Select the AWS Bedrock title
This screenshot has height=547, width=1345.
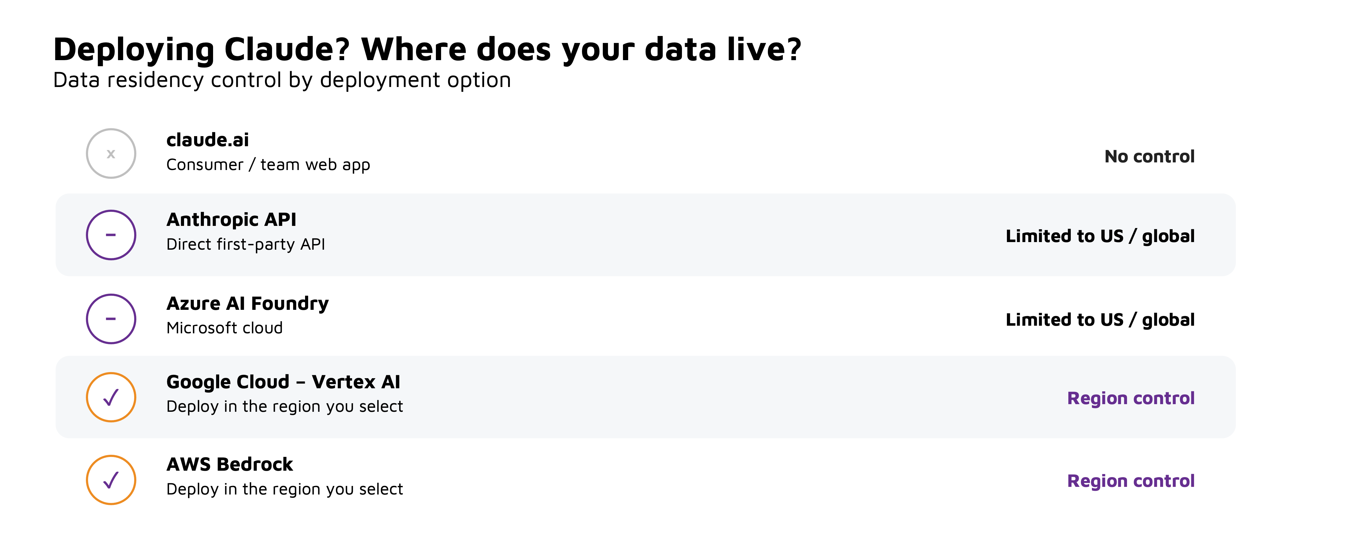tap(230, 465)
